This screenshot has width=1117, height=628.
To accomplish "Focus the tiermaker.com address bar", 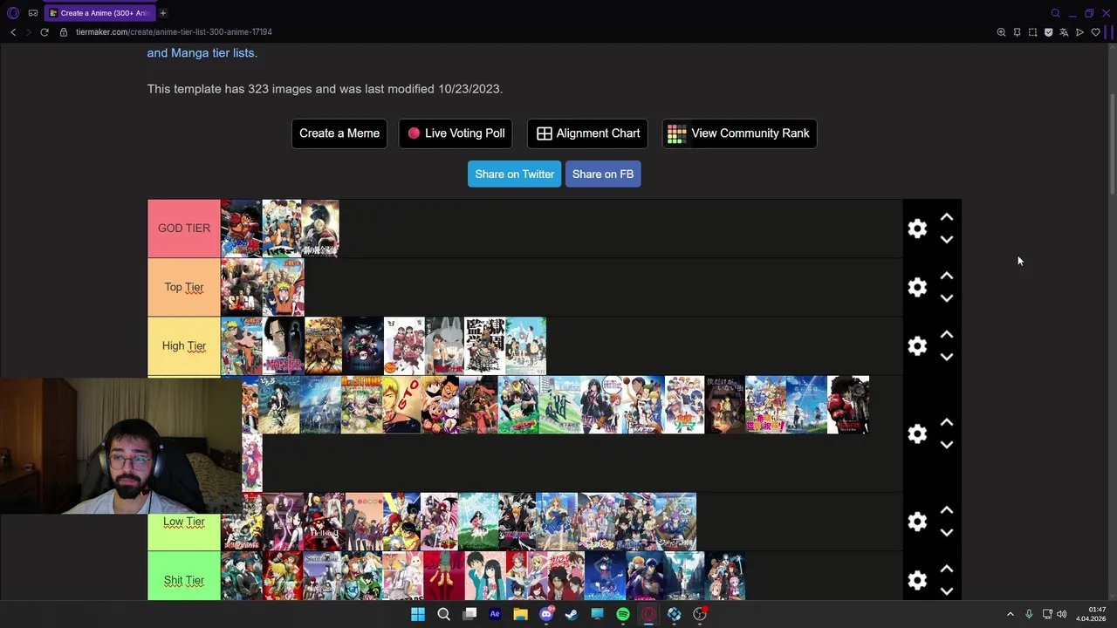I will (x=174, y=32).
